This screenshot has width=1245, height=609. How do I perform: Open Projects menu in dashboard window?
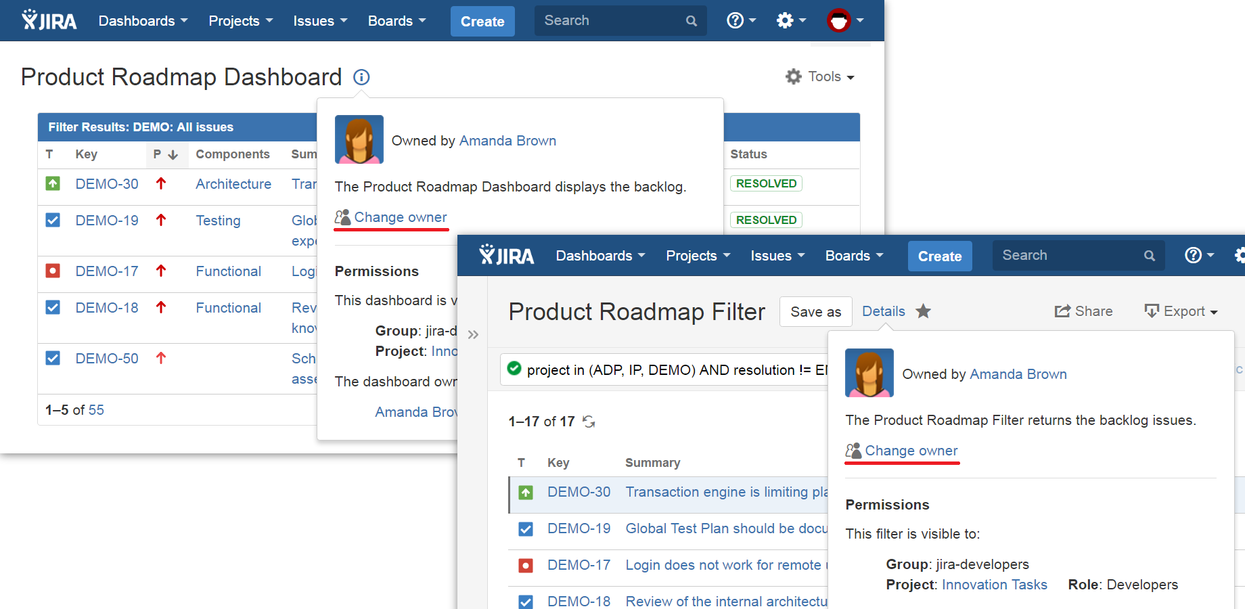pyautogui.click(x=241, y=21)
